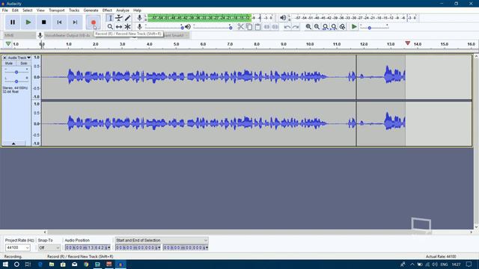Screen dimensions: 479x269
Task: Pause the recording with the Pause button
Action: click(13, 22)
